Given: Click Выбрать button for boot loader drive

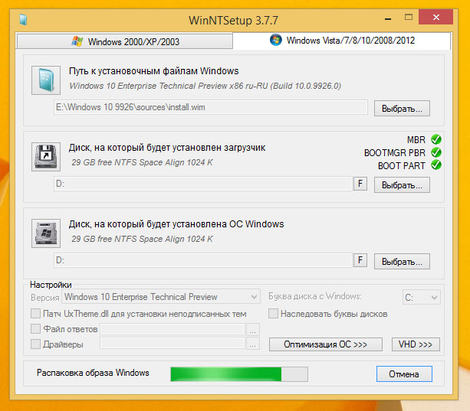Looking at the screenshot, I should (402, 185).
